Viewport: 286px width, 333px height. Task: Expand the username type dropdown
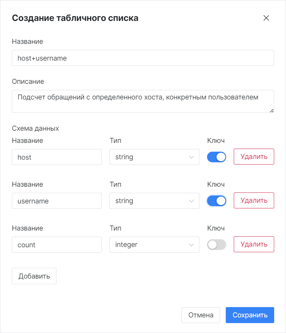pos(154,201)
